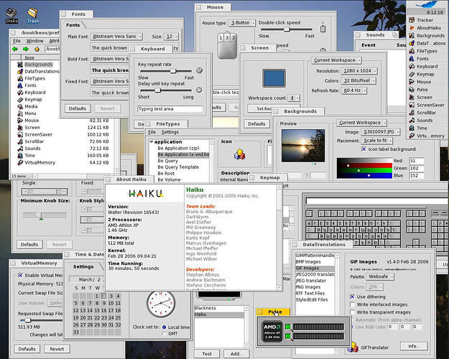Open the Resolution 1280 x 1024 dropdown
Viewport: 449px width, 359px height.
coord(359,70)
